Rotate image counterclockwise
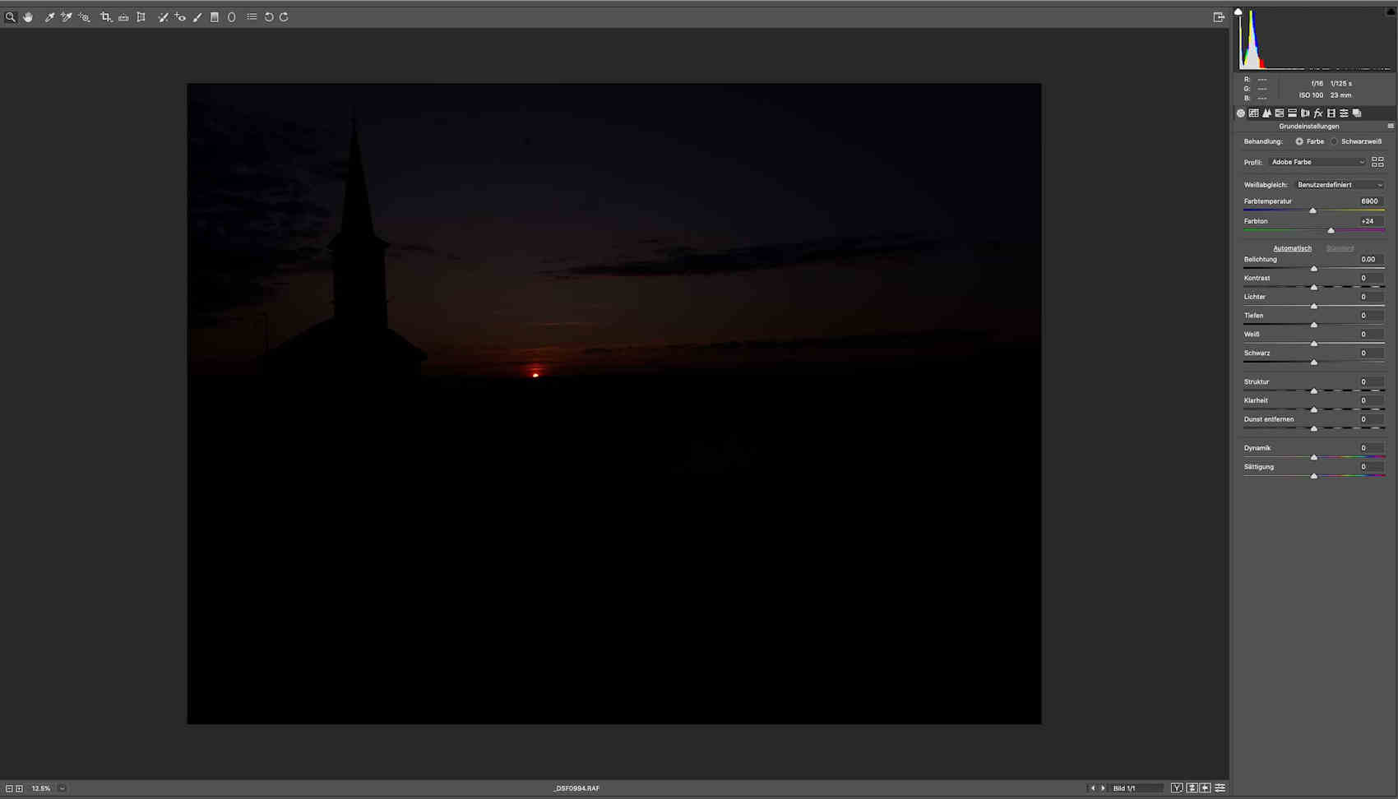Viewport: 1398px width, 799px height. (x=269, y=17)
